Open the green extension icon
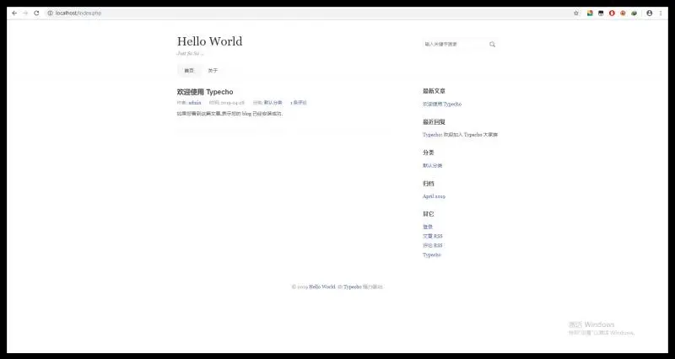675x359 pixels. [x=634, y=13]
